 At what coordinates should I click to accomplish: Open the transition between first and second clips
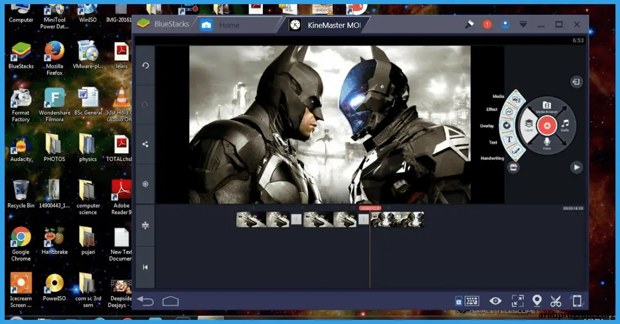[297, 219]
